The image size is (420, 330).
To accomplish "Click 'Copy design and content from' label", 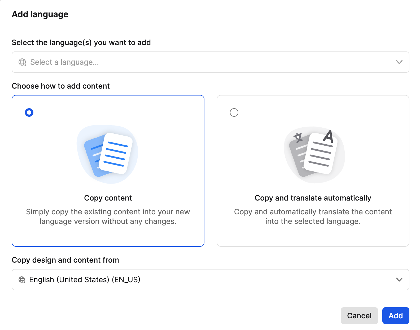I will [x=65, y=260].
